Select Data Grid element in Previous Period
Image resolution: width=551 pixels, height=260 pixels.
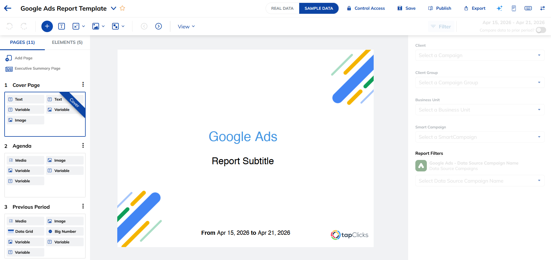click(25, 231)
